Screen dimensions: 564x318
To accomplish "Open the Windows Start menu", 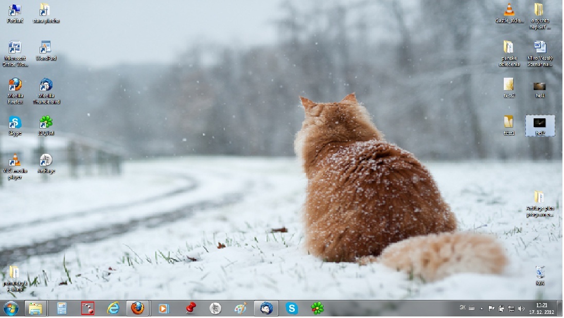I will point(10,308).
